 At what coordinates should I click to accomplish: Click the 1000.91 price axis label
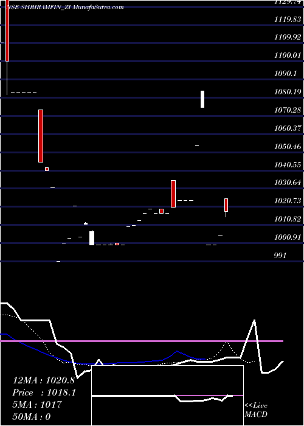(x=288, y=237)
